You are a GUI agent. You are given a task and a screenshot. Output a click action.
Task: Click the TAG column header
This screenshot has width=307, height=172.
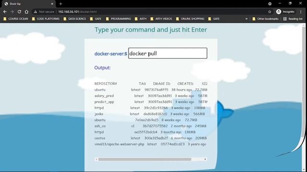pos(142,84)
